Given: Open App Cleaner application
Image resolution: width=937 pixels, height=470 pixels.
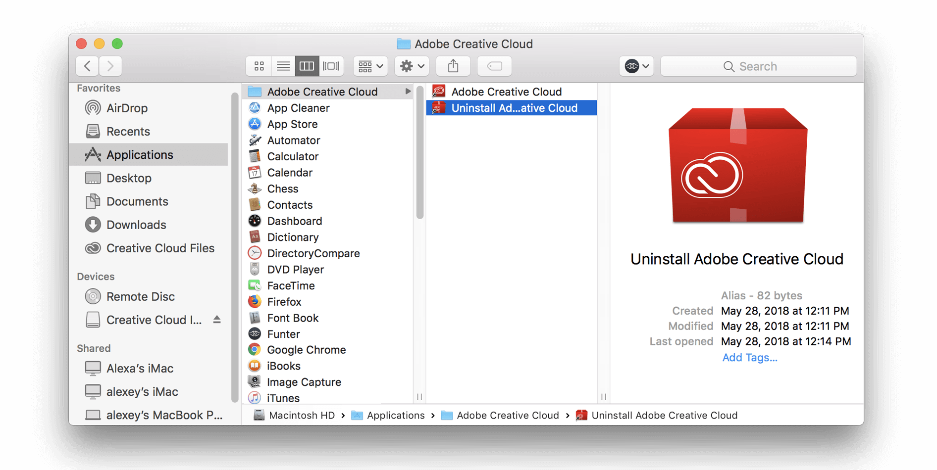Looking at the screenshot, I should click(x=297, y=108).
